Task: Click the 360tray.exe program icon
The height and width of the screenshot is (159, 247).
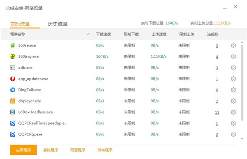Action: [13, 56]
